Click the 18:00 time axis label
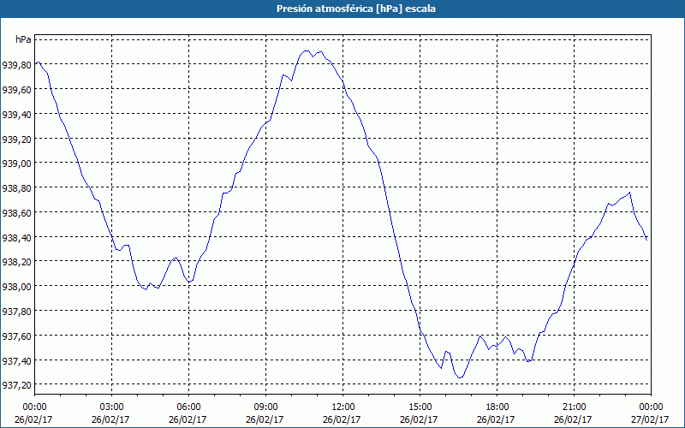 [497, 407]
